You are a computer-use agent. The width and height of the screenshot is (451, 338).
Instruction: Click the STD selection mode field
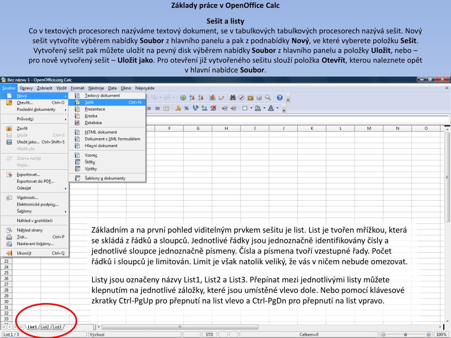209,334
